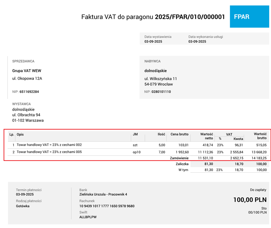This screenshot has width=271, height=228.
Task: Click buyer name dolnośląskie under NABYWCA
Action: click(x=156, y=71)
